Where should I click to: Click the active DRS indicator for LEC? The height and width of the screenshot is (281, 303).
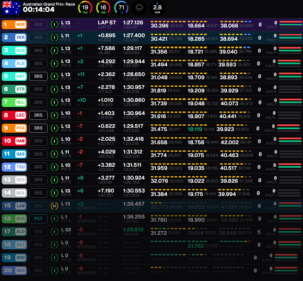[38, 115]
